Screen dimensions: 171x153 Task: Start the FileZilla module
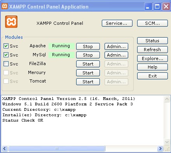pyautogui.click(x=88, y=64)
